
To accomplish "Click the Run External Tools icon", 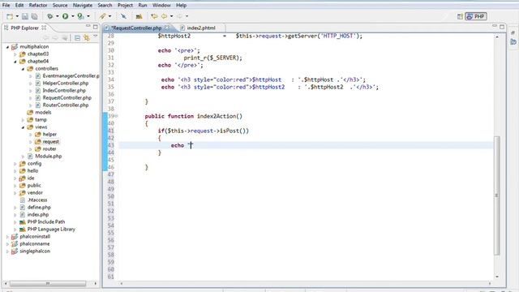I will tap(80, 16).
